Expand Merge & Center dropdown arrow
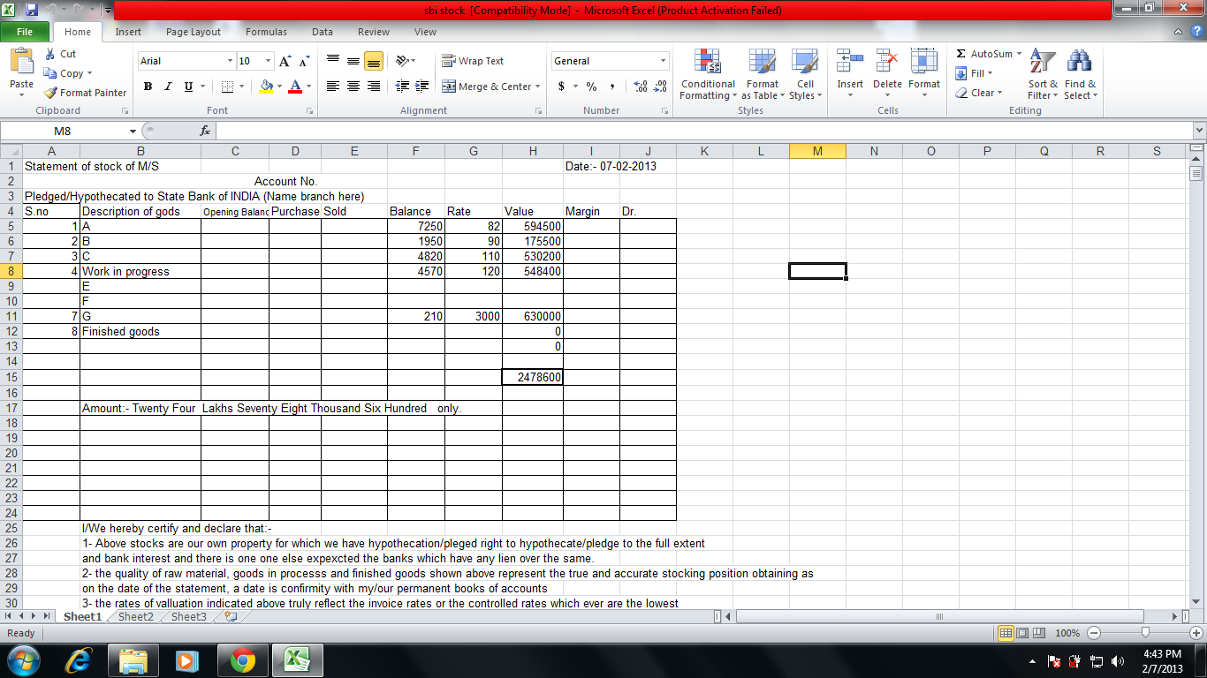The image size is (1207, 678). [537, 87]
